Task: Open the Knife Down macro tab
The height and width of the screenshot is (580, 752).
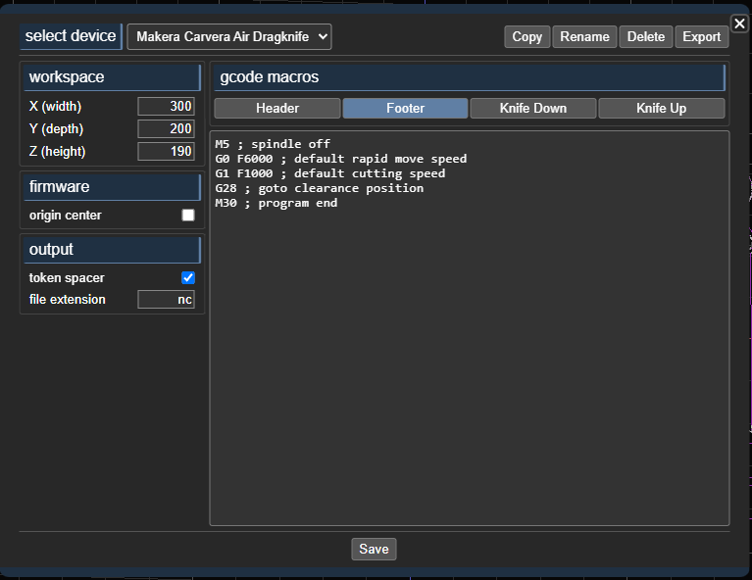Action: [533, 108]
